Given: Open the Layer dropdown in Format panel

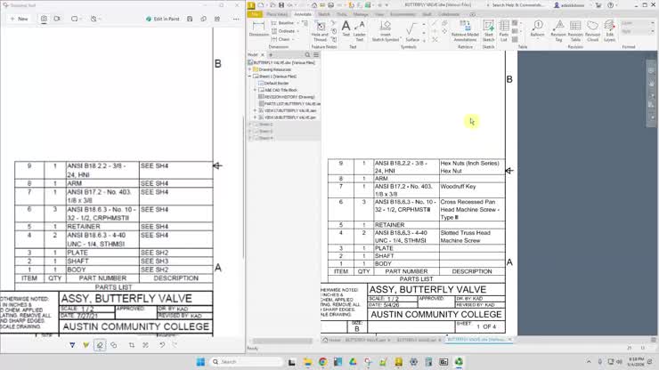Looking at the screenshot, I should tap(637, 23).
